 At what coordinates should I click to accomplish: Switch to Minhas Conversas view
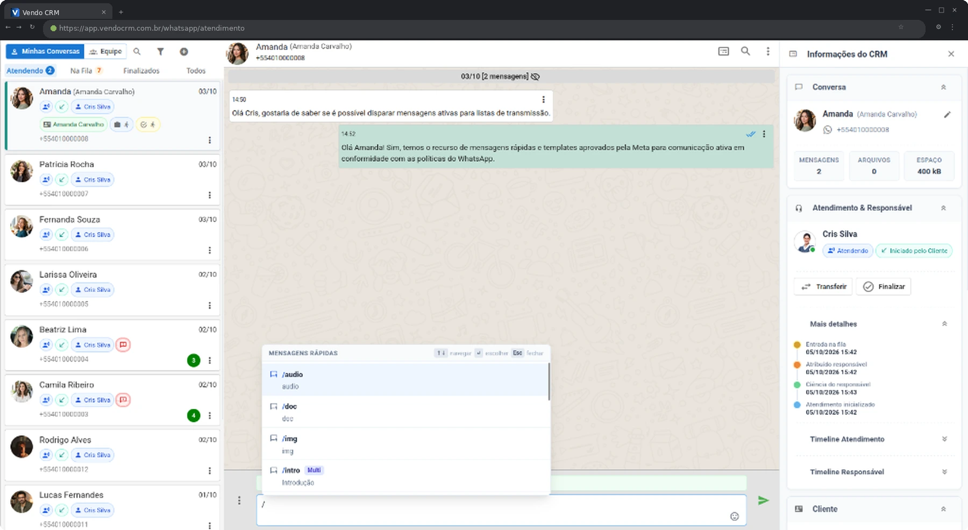pyautogui.click(x=45, y=51)
